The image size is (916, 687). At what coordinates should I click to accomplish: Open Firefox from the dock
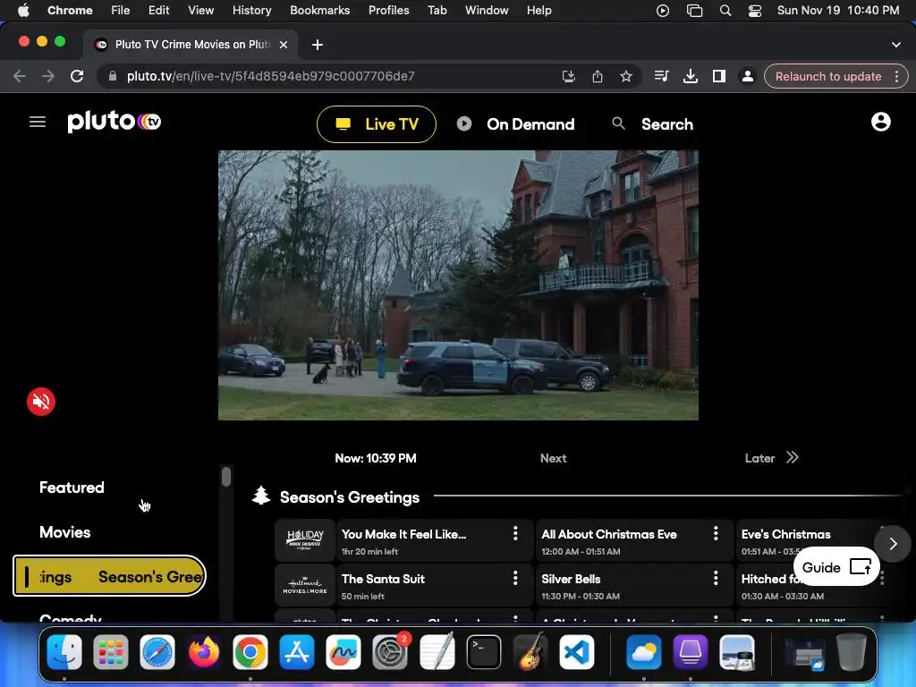tap(204, 651)
